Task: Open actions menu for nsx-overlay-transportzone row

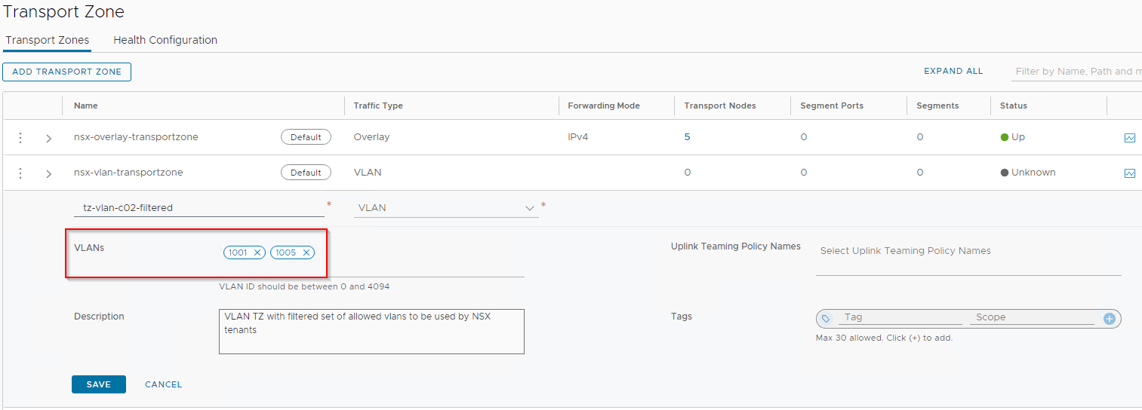Action: pos(20,138)
